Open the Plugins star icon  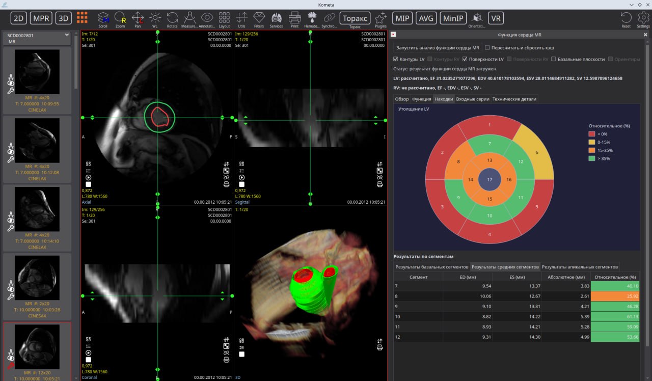[381, 18]
